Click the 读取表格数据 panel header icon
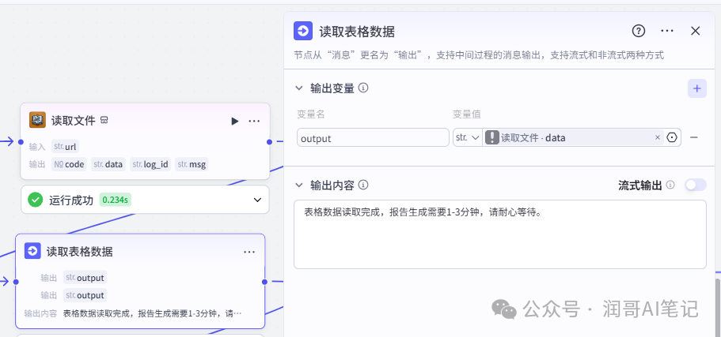Viewport: 721px width, 337px height. [303, 32]
